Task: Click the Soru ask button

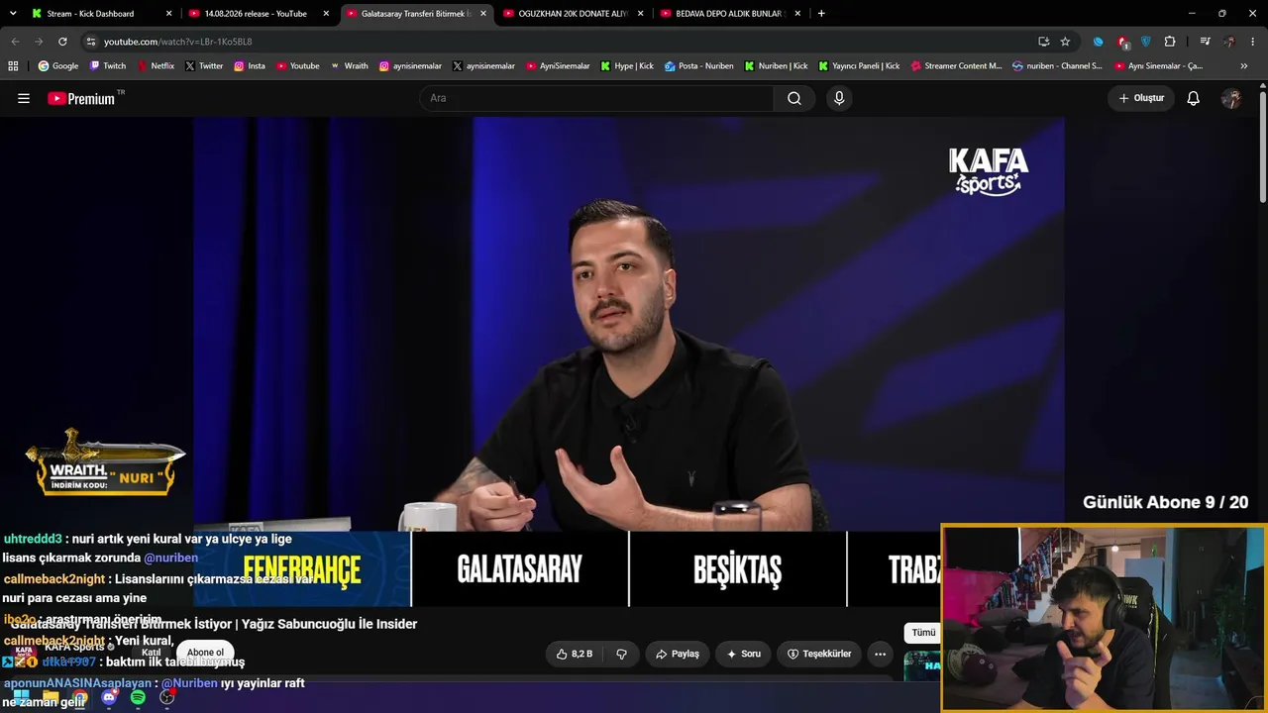Action: click(x=743, y=654)
